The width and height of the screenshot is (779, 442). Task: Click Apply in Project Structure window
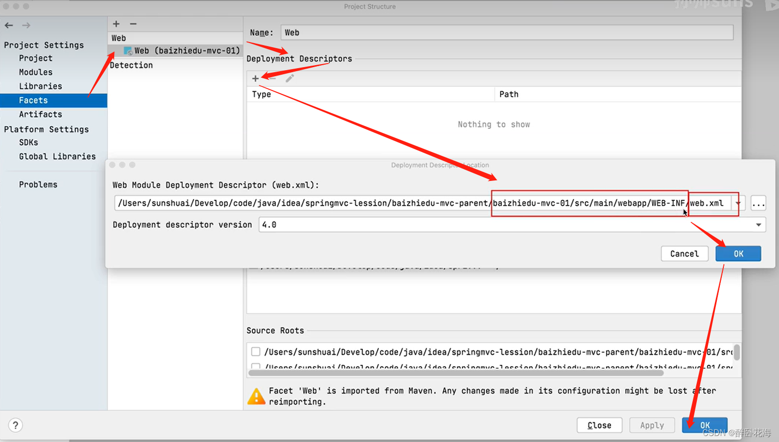click(x=652, y=425)
